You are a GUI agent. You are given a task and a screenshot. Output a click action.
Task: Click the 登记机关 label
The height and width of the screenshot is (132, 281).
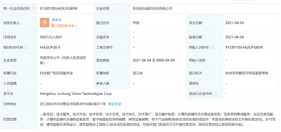coord(196,73)
